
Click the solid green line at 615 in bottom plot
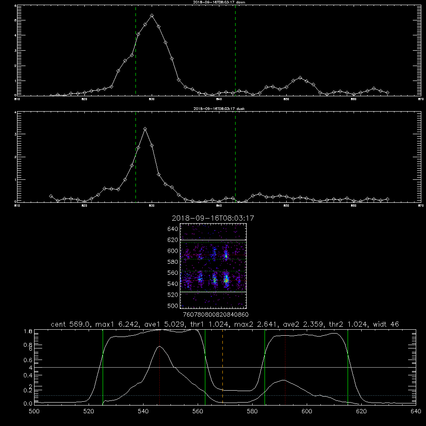[348, 367]
